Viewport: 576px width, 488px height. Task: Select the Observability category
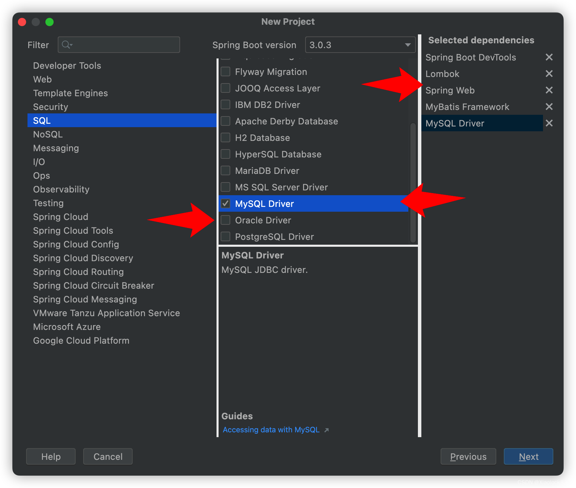click(x=122, y=189)
